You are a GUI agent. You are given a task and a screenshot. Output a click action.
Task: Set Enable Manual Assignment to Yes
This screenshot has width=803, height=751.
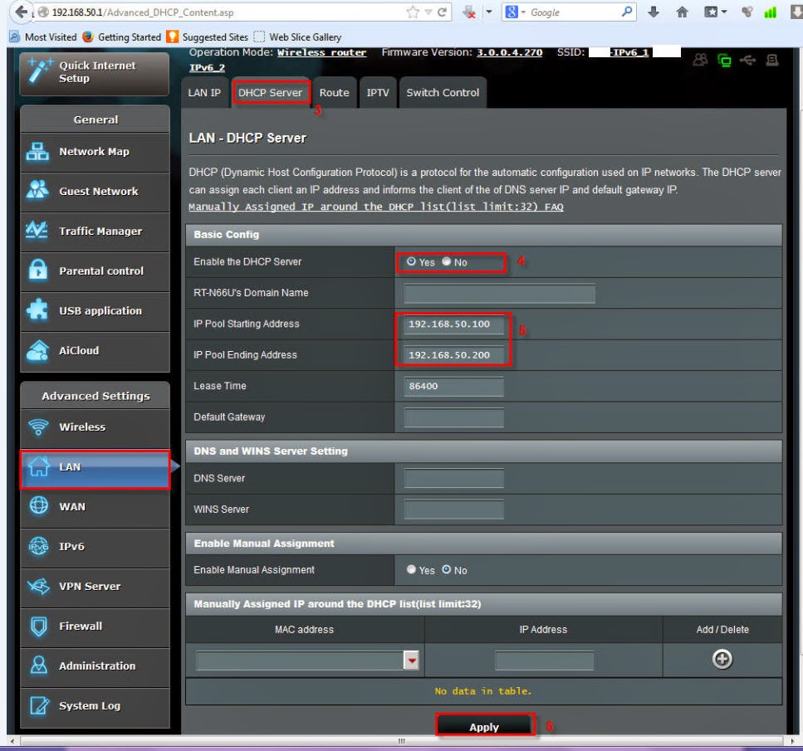tap(411, 569)
